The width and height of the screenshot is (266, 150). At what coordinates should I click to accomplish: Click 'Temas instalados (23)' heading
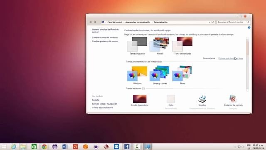tap(135, 88)
